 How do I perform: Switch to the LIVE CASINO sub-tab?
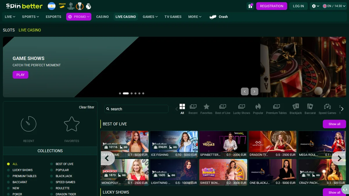coord(30,30)
